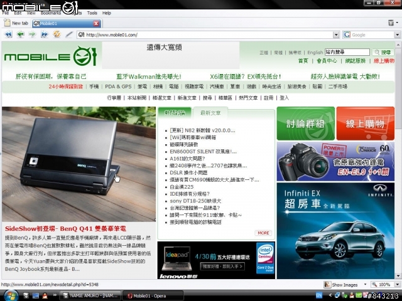Image resolution: width=402 pixels, height=301 pixels.
Task: Open the search engine dropdown arrow
Action: 397,35
